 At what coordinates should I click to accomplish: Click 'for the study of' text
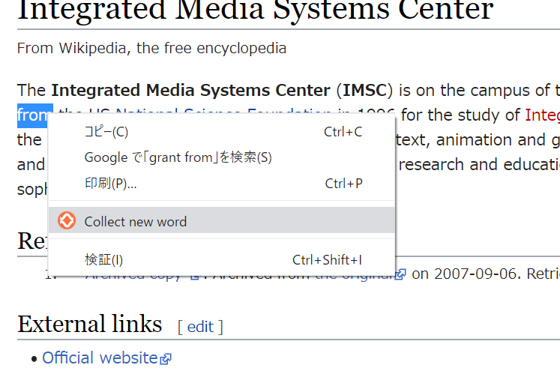(x=461, y=115)
